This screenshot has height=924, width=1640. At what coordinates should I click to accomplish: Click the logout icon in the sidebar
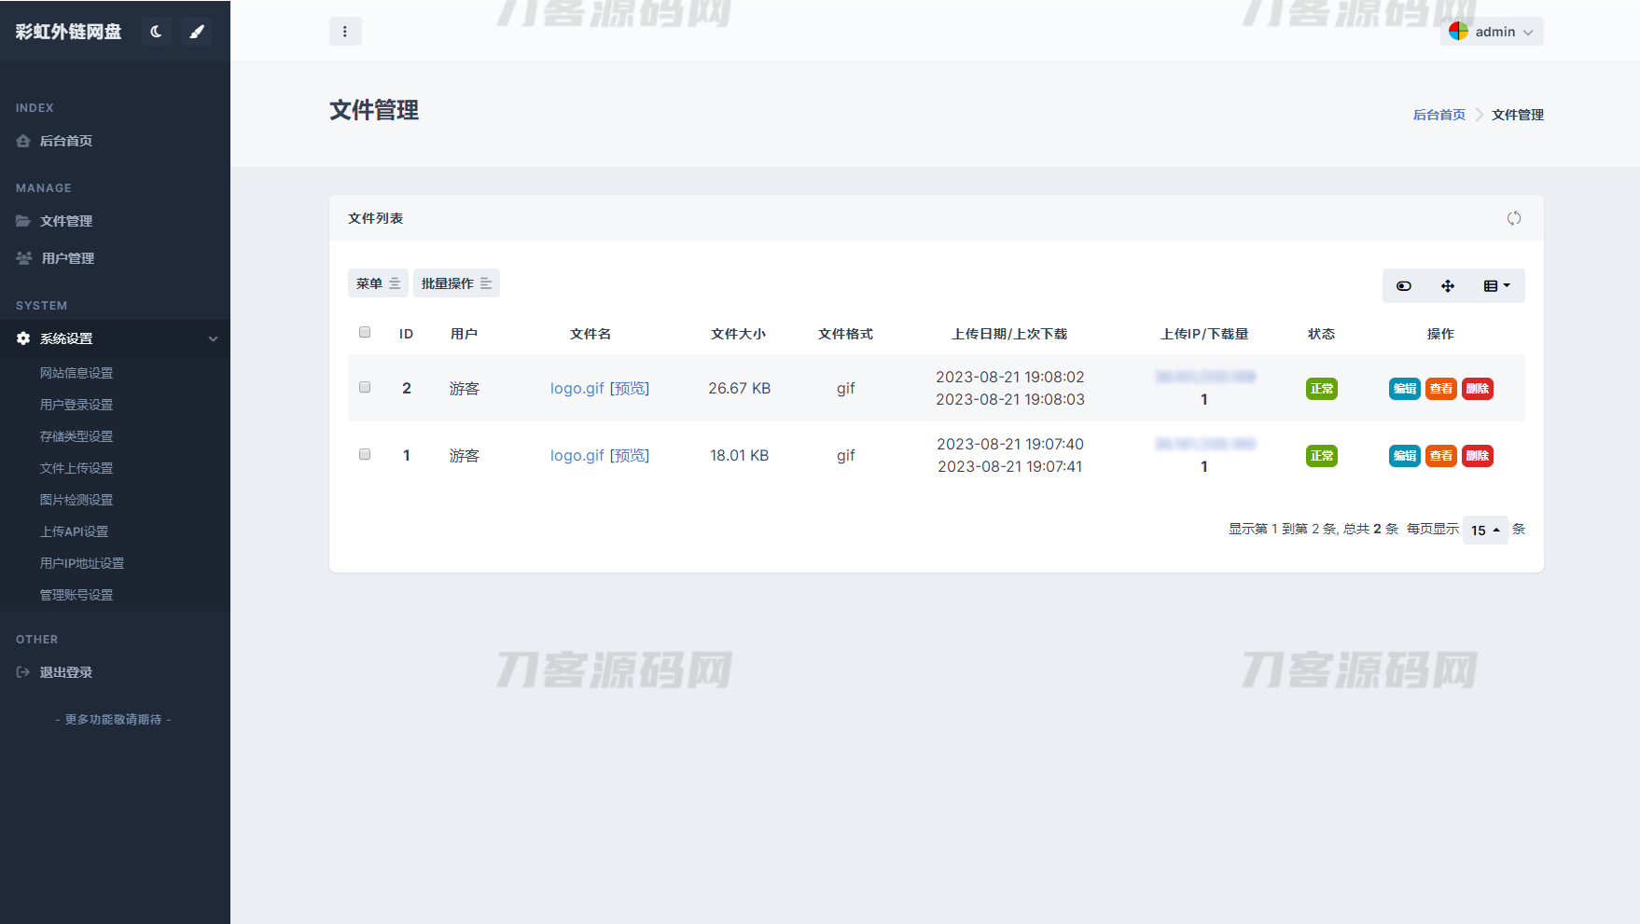point(23,672)
